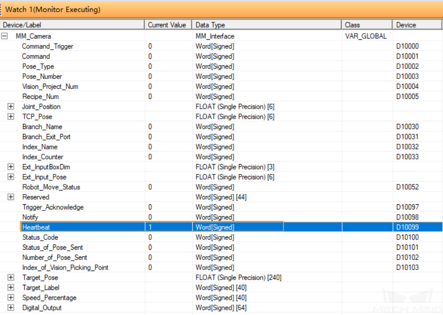Click the Word[Signed] [64] data type

click(221, 307)
